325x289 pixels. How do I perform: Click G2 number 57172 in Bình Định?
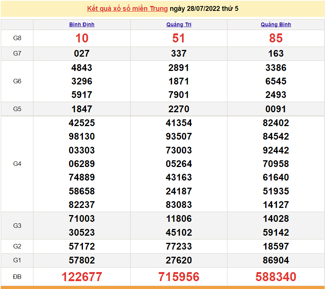82,247
